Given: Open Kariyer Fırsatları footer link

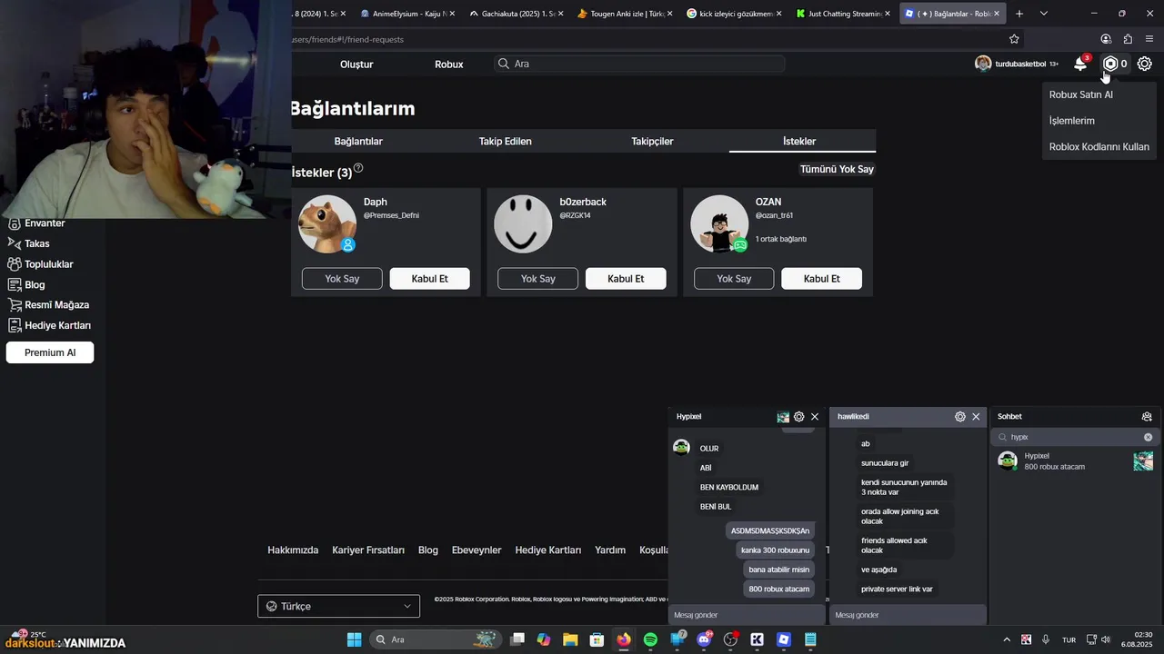Looking at the screenshot, I should pyautogui.click(x=368, y=550).
